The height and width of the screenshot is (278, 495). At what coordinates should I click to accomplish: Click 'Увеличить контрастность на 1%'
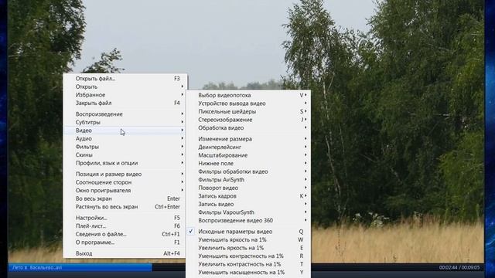point(248,264)
